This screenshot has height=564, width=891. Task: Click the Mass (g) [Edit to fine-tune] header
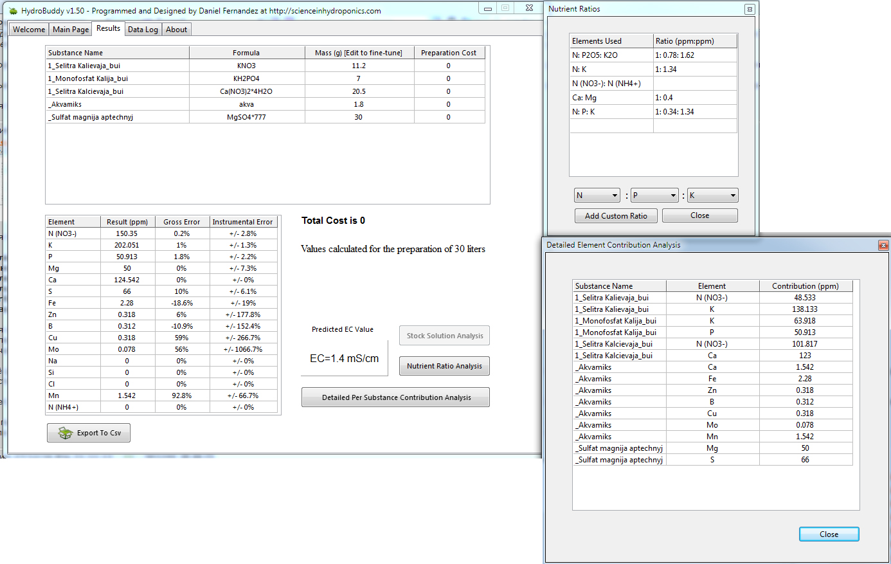tap(359, 53)
